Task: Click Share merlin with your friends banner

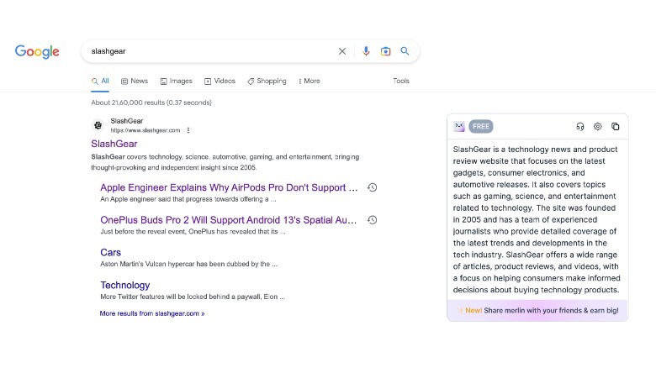Action: (537, 310)
